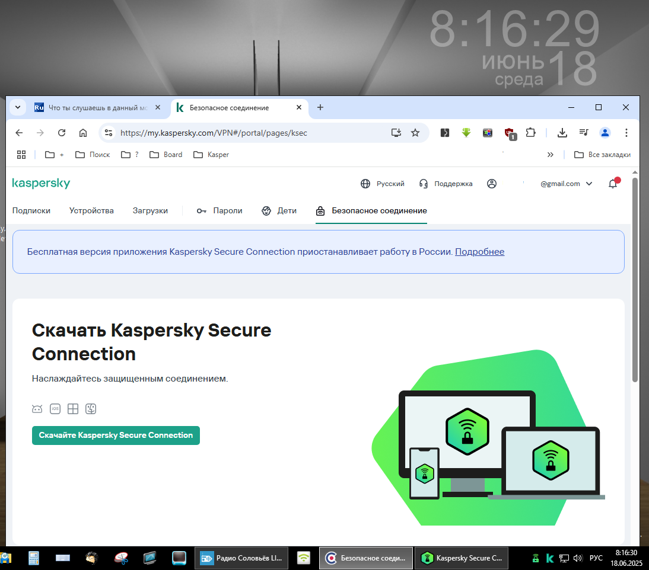Screen dimensions: 649x570
Task: Click the account profile circle icon
Action: pyautogui.click(x=492, y=184)
